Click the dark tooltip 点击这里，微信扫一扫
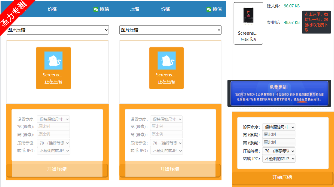This screenshot has height=187, width=334. click(x=316, y=22)
